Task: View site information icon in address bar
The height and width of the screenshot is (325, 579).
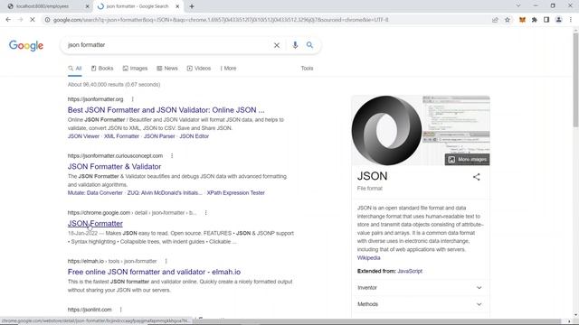Action: point(47,20)
